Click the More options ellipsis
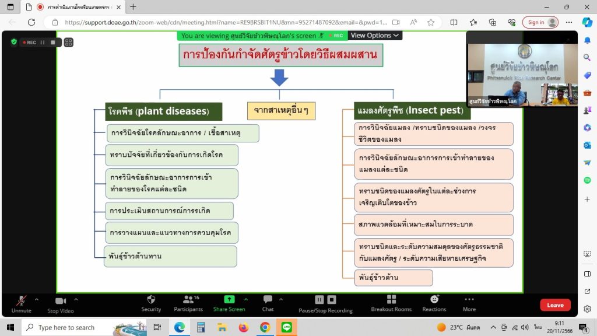This screenshot has height=336, width=597. click(469, 299)
